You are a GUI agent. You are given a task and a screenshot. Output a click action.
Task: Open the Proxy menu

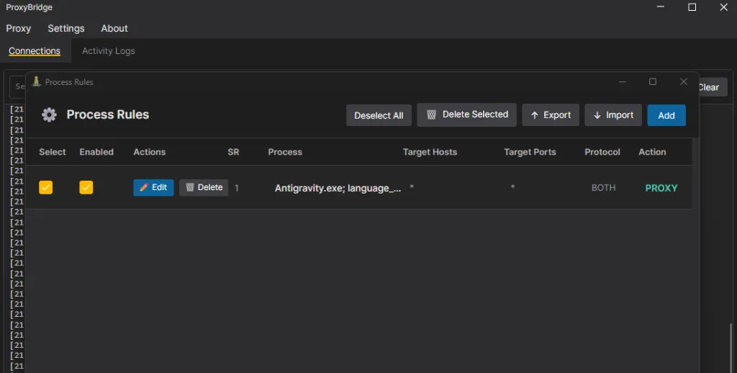(x=19, y=29)
